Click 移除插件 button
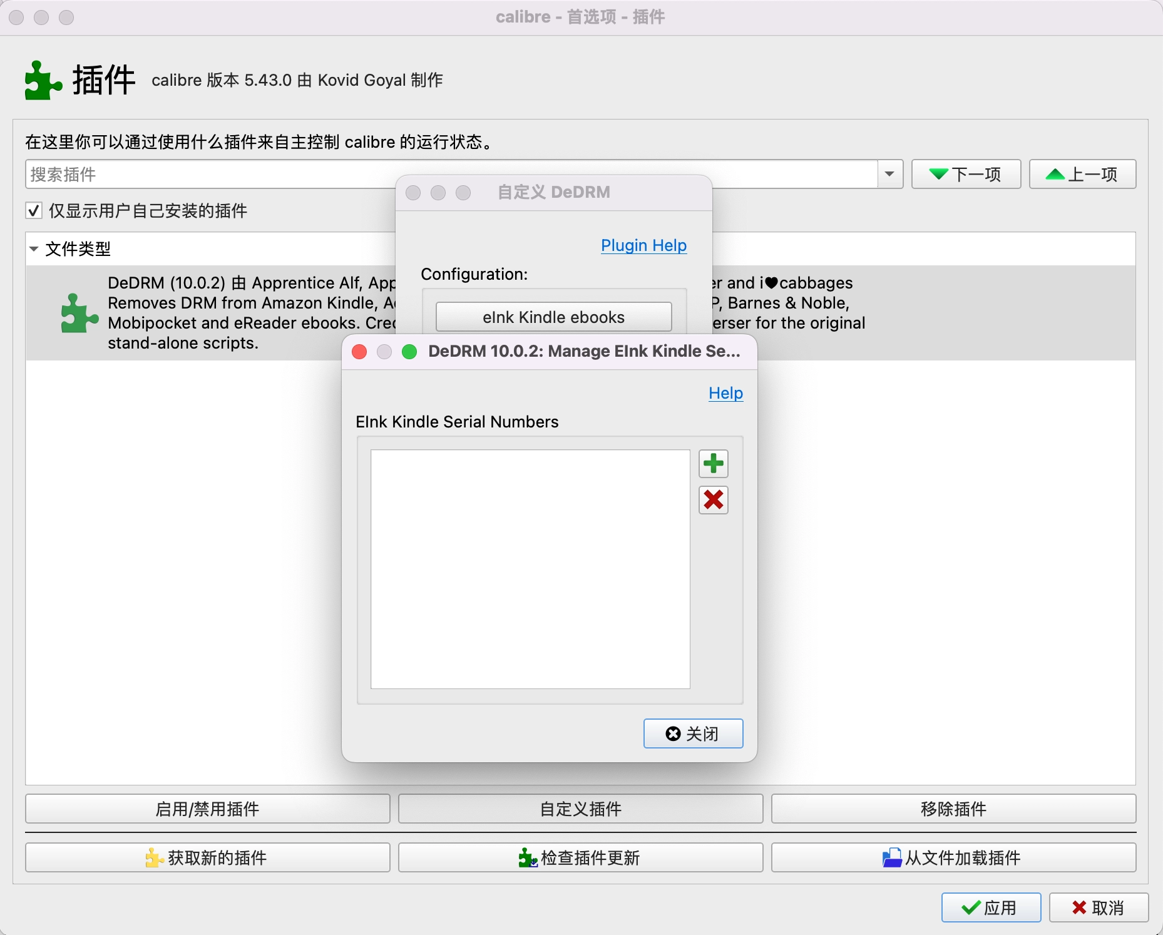The width and height of the screenshot is (1163, 935). tap(953, 809)
